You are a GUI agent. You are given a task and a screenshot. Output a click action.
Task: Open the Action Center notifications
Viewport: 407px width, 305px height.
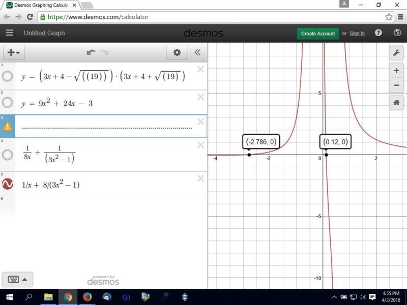[372, 297]
